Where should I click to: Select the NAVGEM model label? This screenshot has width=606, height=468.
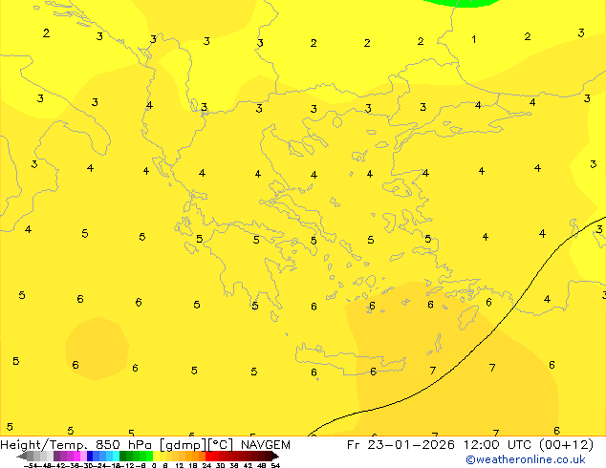pyautogui.click(x=266, y=445)
